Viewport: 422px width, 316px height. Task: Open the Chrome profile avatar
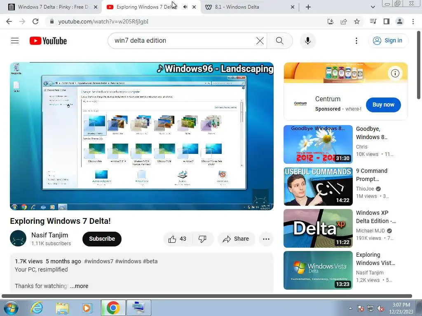[x=400, y=21]
